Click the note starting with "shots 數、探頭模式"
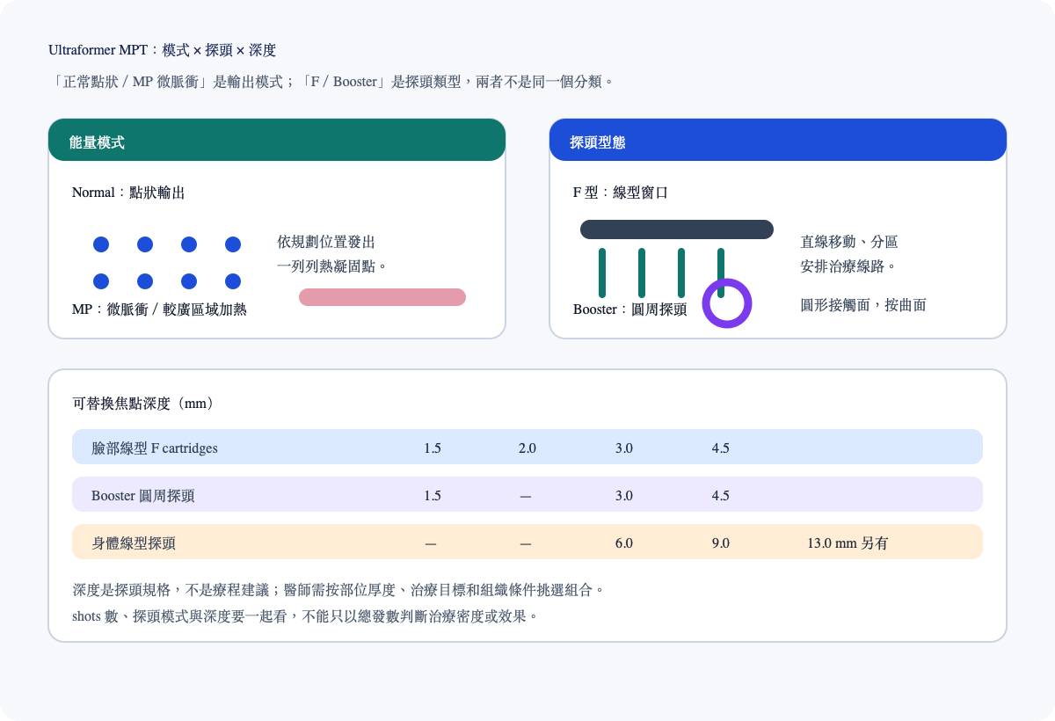Image resolution: width=1055 pixels, height=721 pixels. pos(305,616)
